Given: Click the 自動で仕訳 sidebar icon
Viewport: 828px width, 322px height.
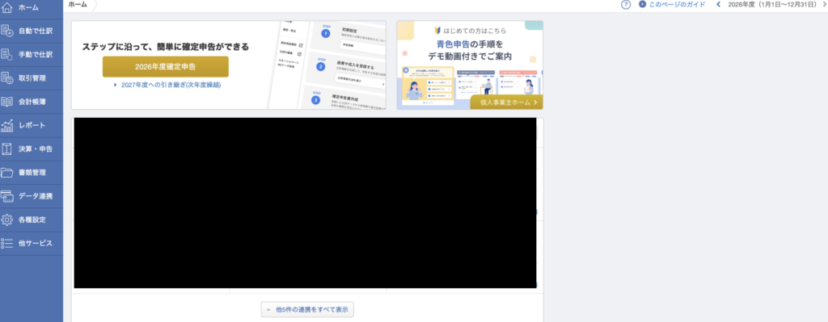Looking at the screenshot, I should [6, 31].
